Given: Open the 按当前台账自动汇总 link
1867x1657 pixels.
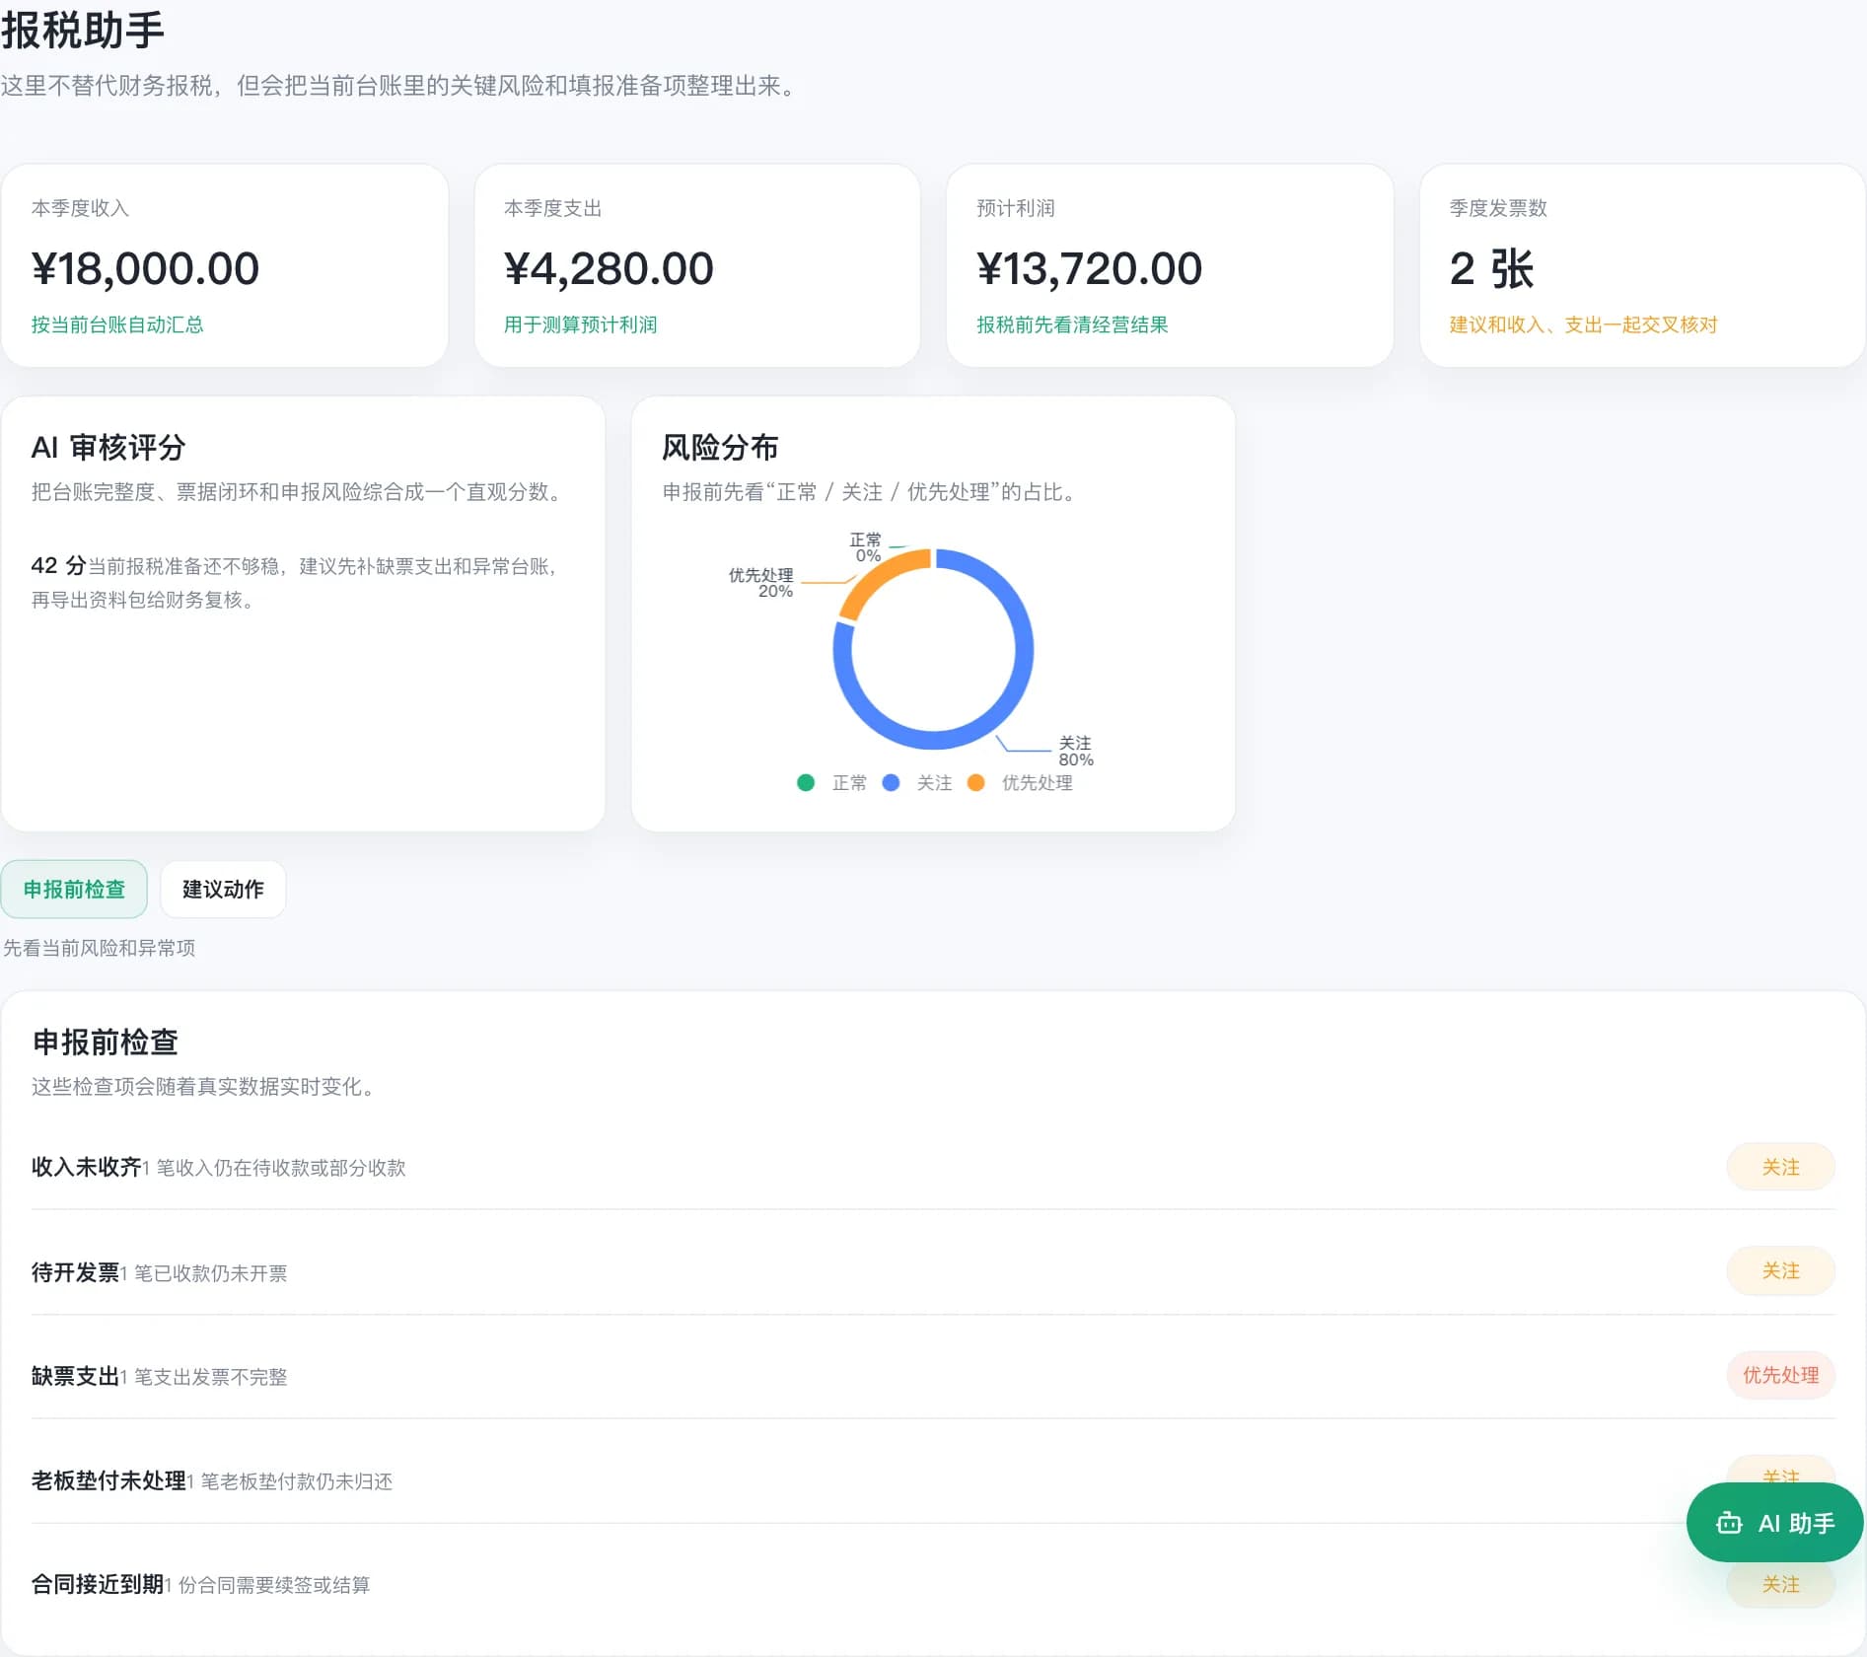Looking at the screenshot, I should coord(117,324).
